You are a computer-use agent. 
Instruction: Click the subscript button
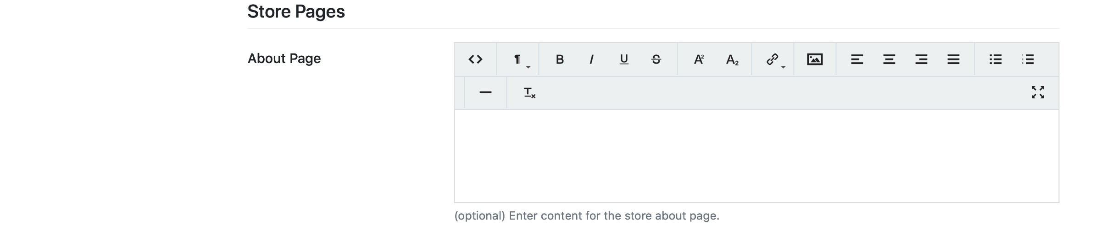(732, 59)
